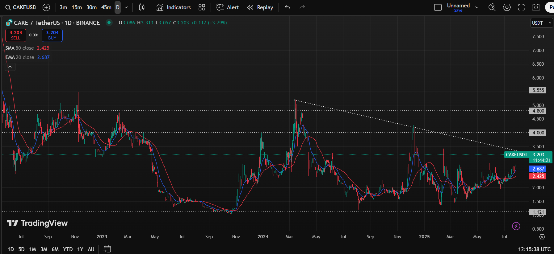The height and width of the screenshot is (254, 554).
Task: Click the 12:15:38 UTC timezone clock
Action: 534,249
